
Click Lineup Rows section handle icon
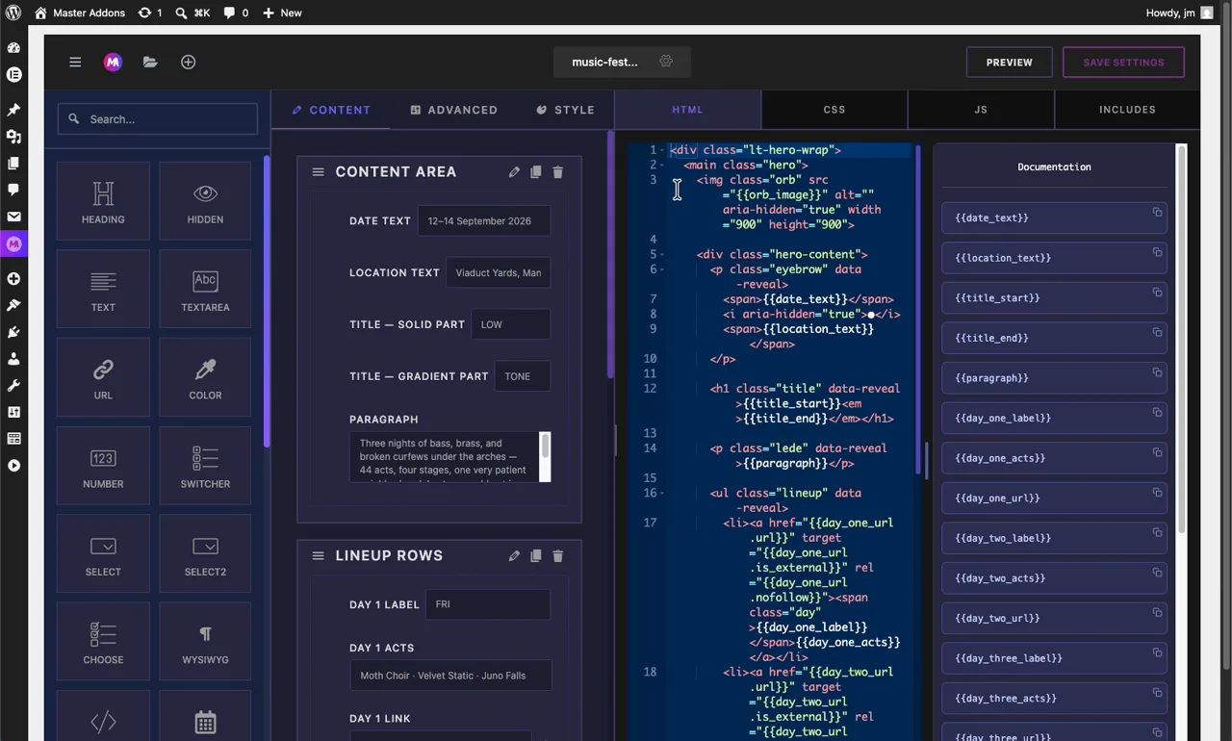tap(318, 555)
